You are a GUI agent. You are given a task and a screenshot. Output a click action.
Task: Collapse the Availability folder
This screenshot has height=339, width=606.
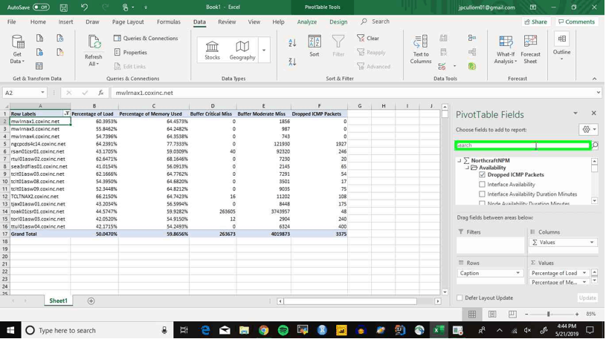pyautogui.click(x=467, y=168)
